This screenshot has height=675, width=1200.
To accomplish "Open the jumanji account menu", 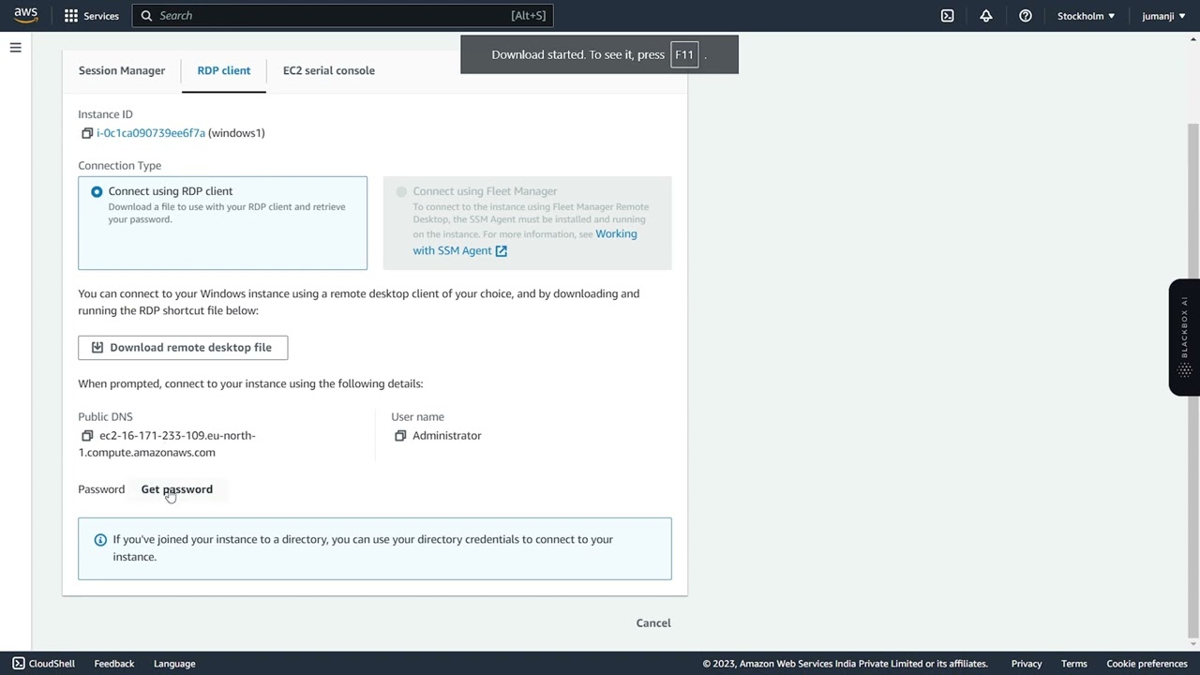I will (x=1163, y=16).
